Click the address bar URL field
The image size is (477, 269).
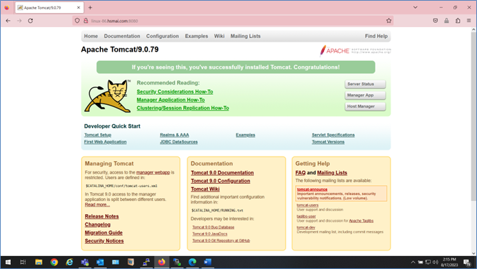231,21
